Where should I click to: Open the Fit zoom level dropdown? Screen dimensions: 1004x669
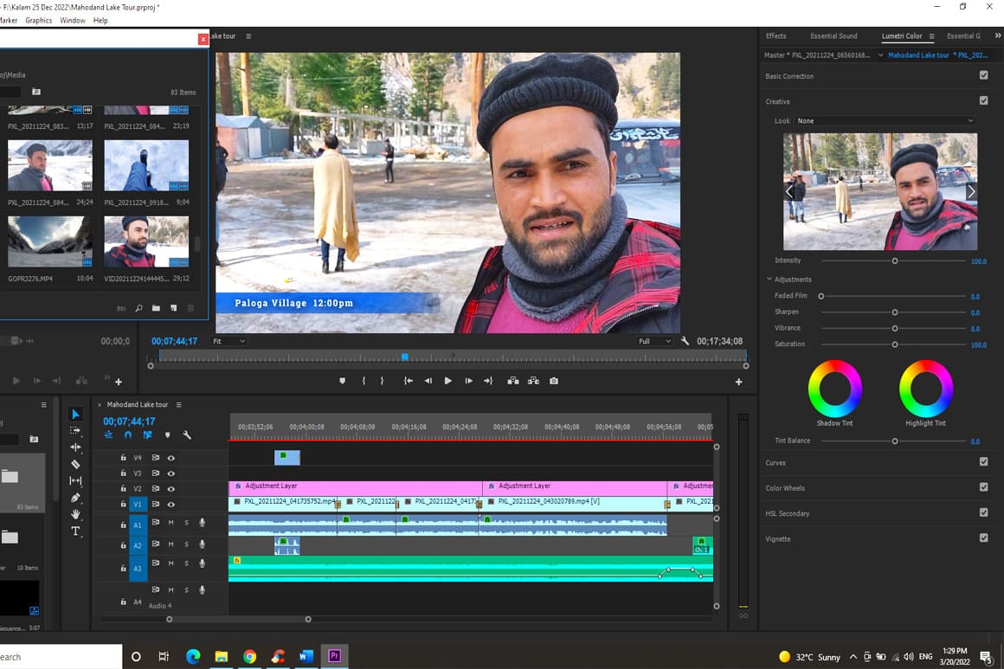click(229, 341)
